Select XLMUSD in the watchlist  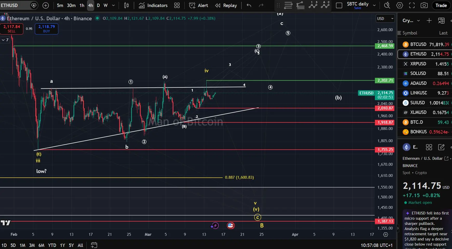click(x=425, y=112)
